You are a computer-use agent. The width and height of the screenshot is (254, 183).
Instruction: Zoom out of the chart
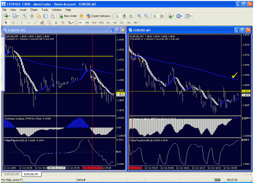click(146, 16)
